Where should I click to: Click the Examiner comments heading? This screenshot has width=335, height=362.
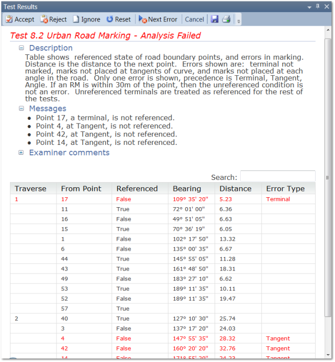pos(69,153)
